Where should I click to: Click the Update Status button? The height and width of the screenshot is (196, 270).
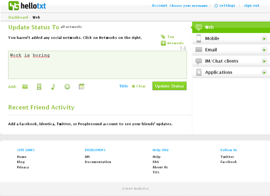click(169, 86)
